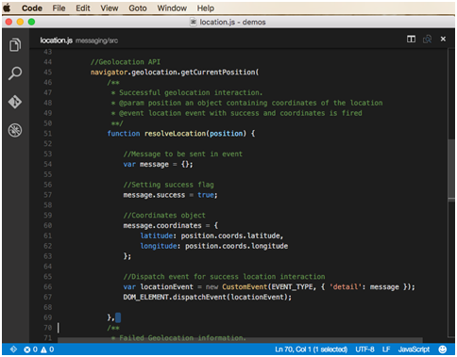The height and width of the screenshot is (357, 457).
Task: Open the Help menu
Action: 206,8
